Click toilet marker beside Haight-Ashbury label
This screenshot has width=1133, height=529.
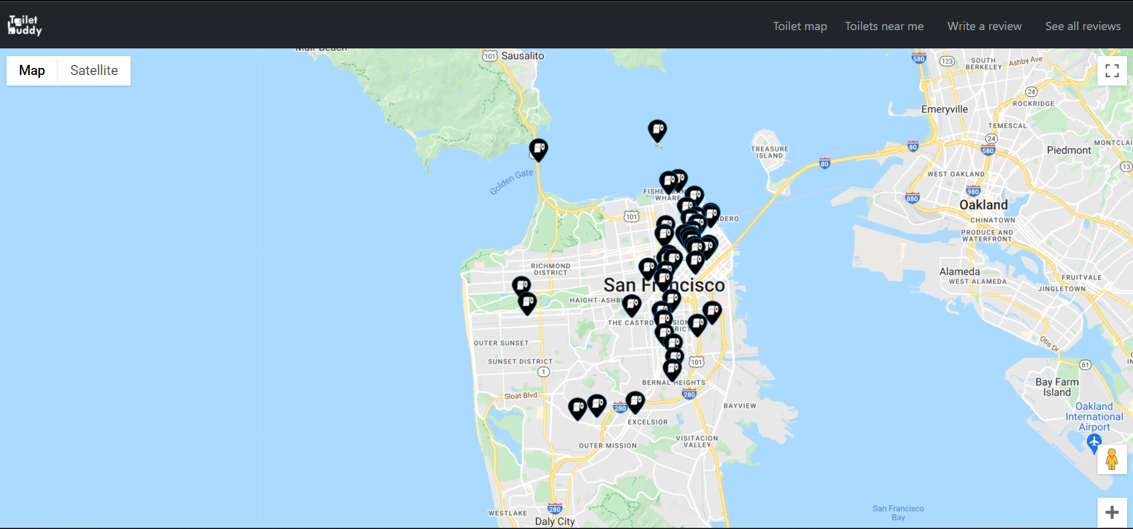(x=632, y=305)
